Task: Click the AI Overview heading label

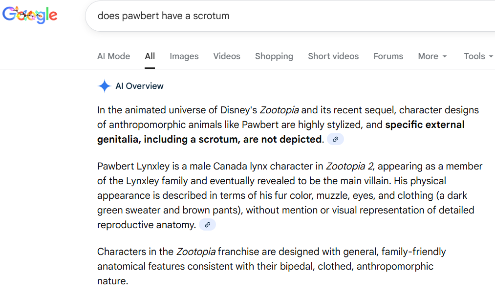Action: (140, 86)
